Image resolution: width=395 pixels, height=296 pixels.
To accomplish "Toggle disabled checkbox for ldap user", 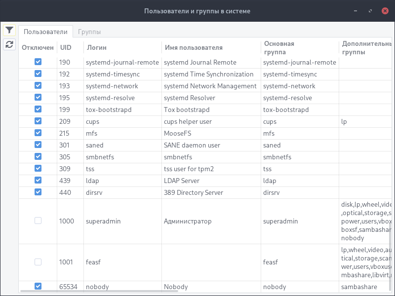I will 38,180.
